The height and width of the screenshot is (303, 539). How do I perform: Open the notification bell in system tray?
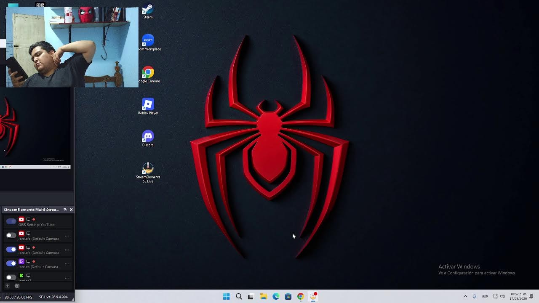click(531, 297)
